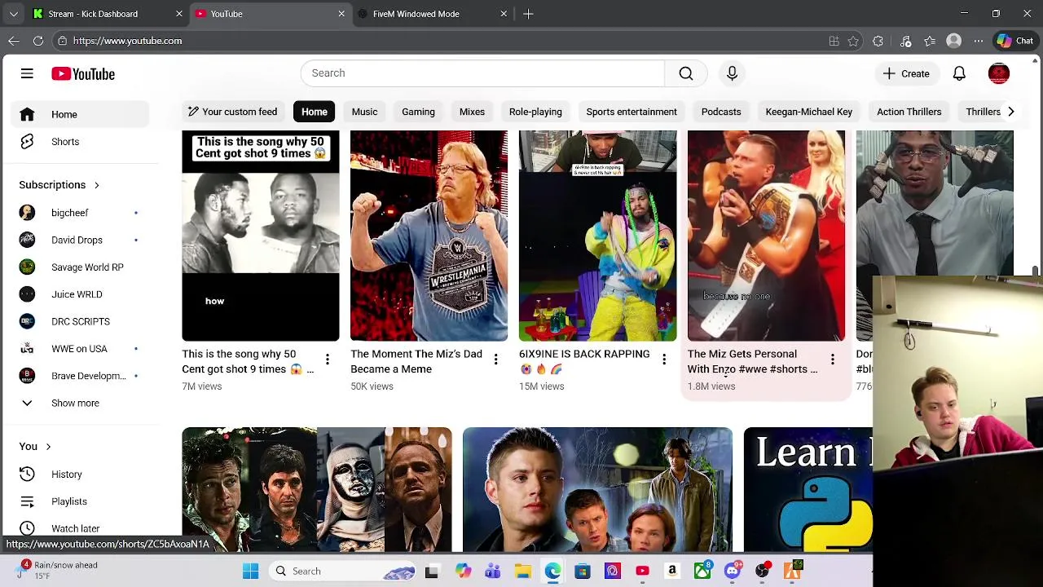Select the Music chip
1043x587 pixels.
(364, 112)
